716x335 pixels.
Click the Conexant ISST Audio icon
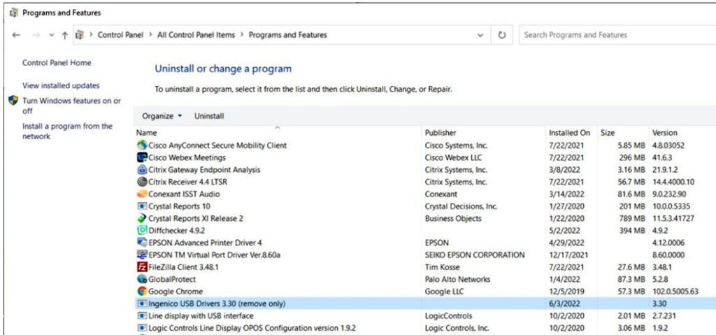[142, 194]
